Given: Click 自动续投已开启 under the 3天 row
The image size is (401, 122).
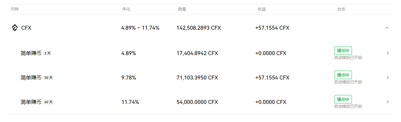Looking at the screenshot, I should (348, 58).
